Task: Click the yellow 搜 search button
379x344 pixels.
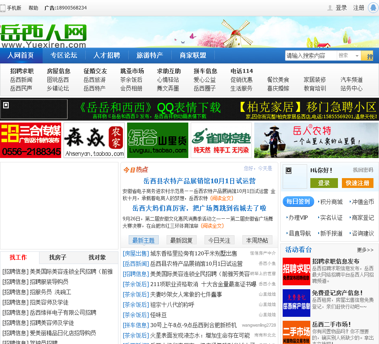Action: 367,56
